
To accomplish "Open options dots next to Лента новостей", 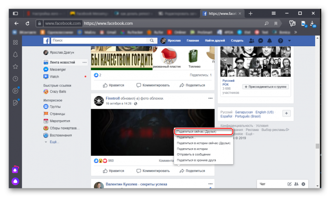I will (85, 62).
